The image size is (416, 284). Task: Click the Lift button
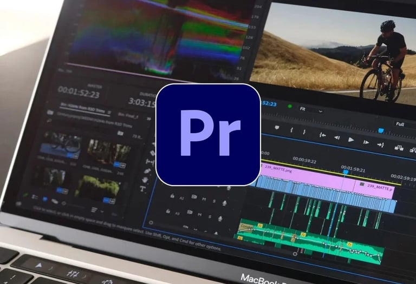[x=399, y=148]
